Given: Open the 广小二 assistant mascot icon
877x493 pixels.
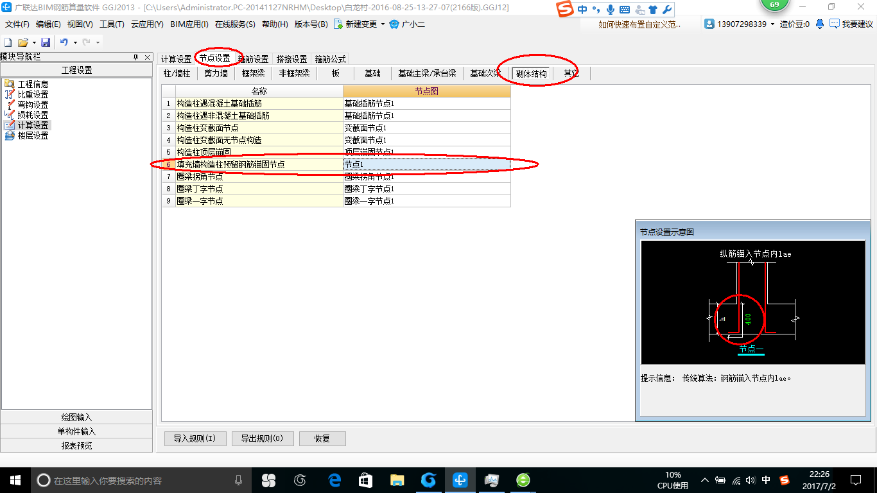Looking at the screenshot, I should pyautogui.click(x=394, y=24).
